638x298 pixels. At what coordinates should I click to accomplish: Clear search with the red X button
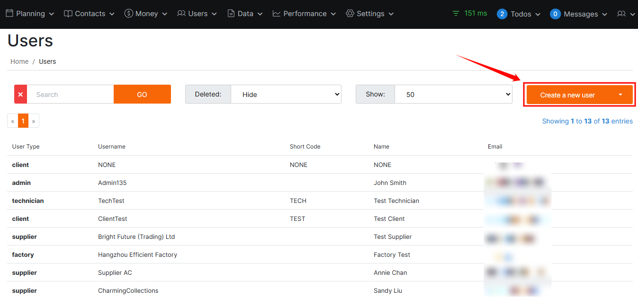coord(20,95)
